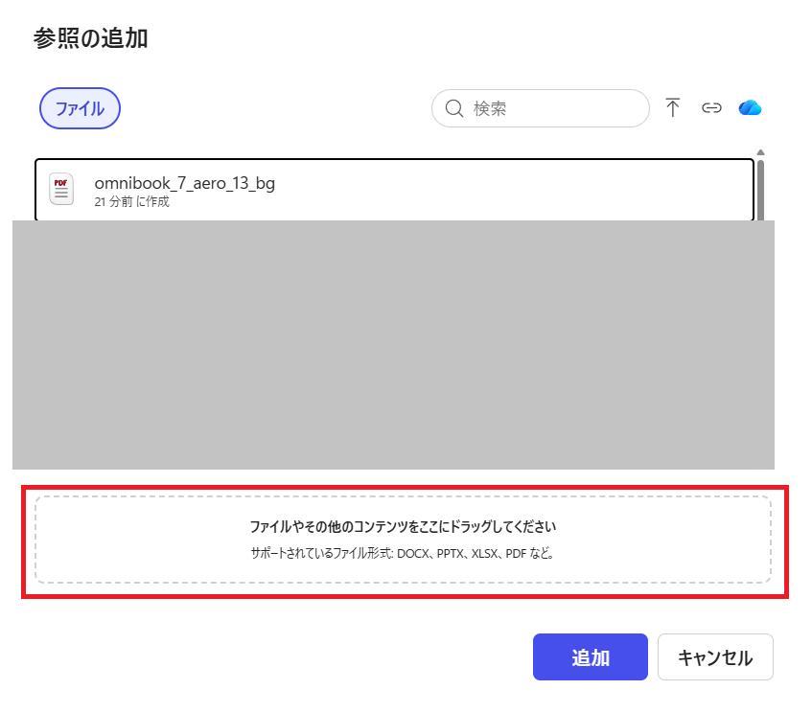Click the scrollbar up arrow
Screen dimensions: 812x713
pos(761,151)
